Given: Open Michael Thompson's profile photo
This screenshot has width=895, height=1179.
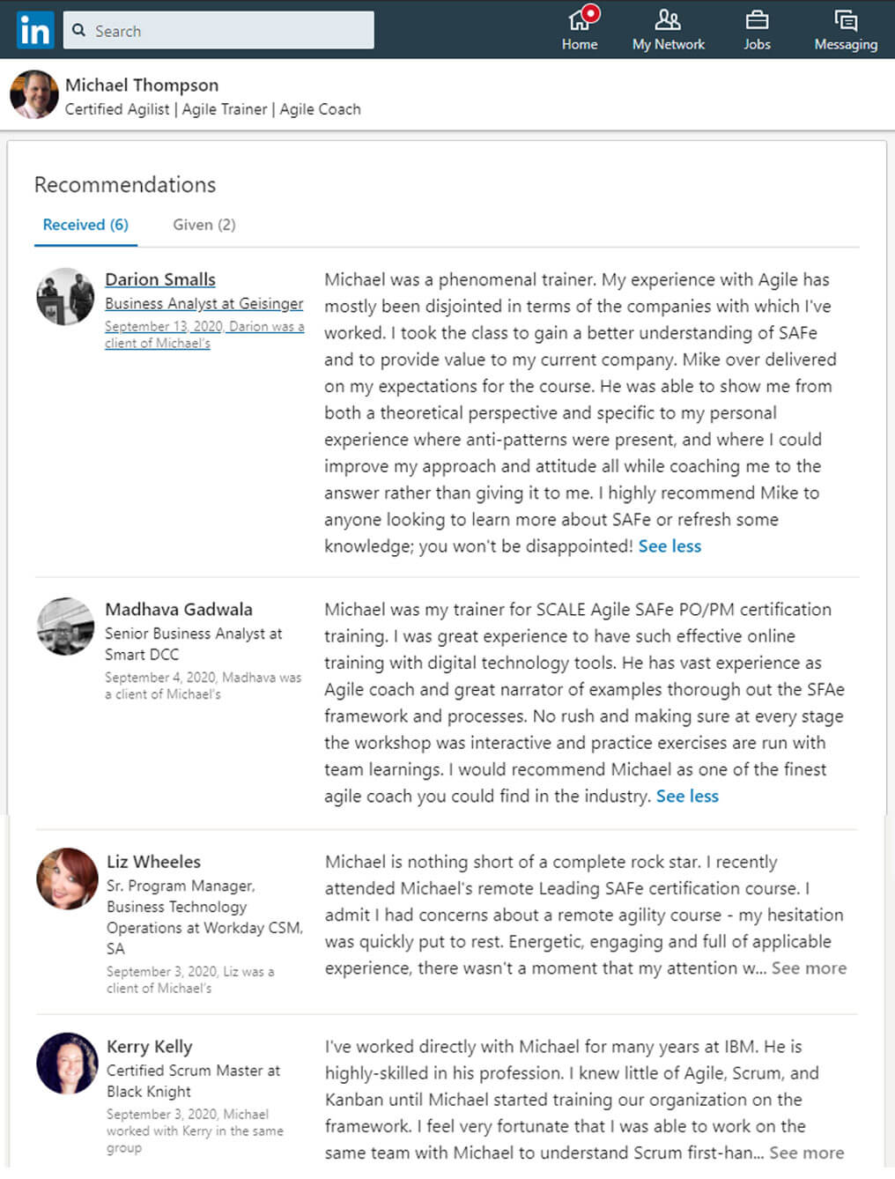Looking at the screenshot, I should [x=33, y=94].
